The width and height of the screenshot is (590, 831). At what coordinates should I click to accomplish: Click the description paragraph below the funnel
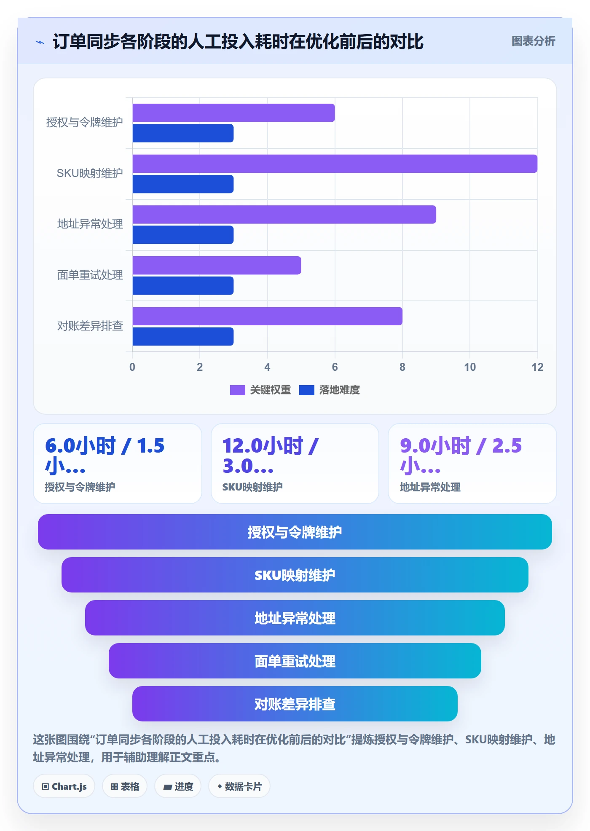294,748
